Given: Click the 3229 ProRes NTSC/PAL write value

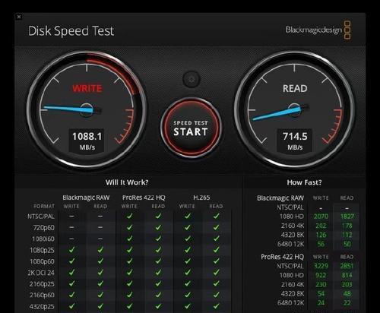Looking at the screenshot, I should click(x=321, y=266).
